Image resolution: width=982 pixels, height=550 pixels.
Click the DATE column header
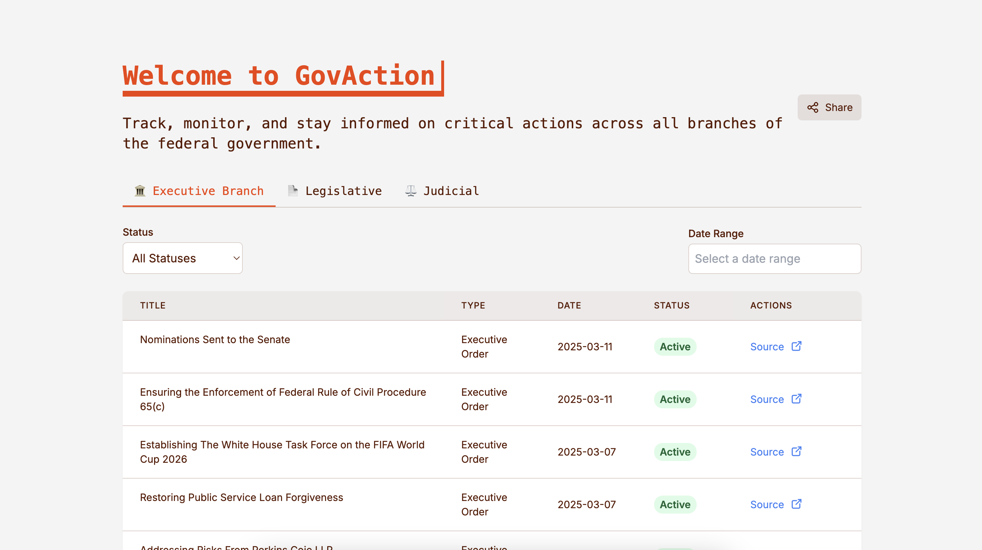pyautogui.click(x=569, y=306)
